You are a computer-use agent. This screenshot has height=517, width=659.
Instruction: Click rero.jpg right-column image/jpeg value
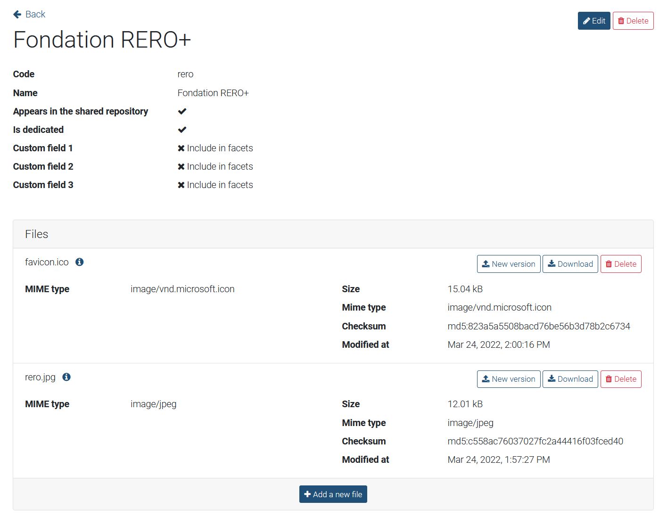tap(470, 423)
